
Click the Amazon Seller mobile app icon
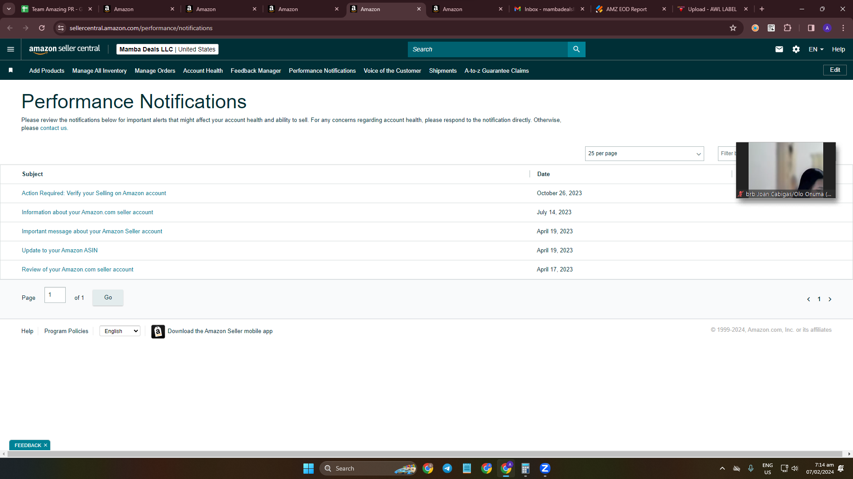tap(158, 331)
